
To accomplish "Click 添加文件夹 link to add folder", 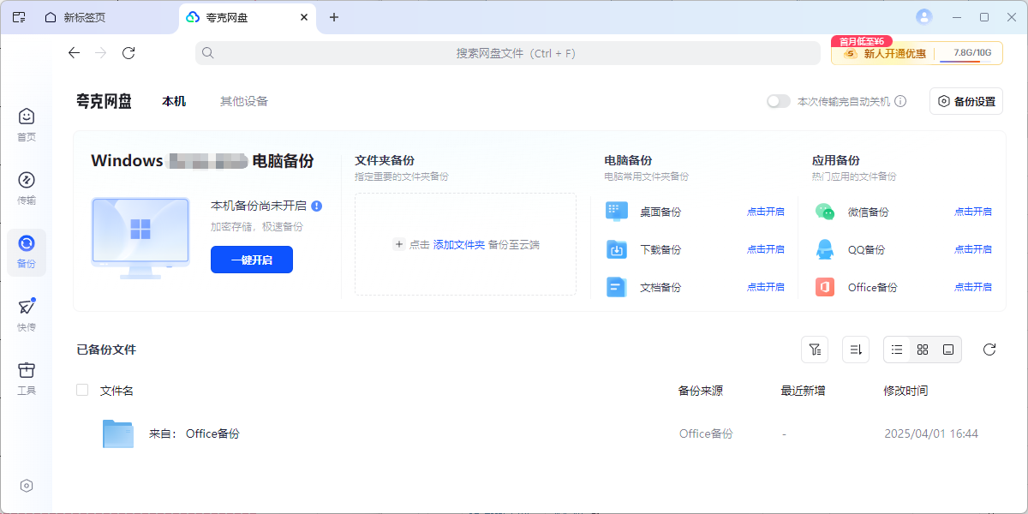I will [459, 244].
